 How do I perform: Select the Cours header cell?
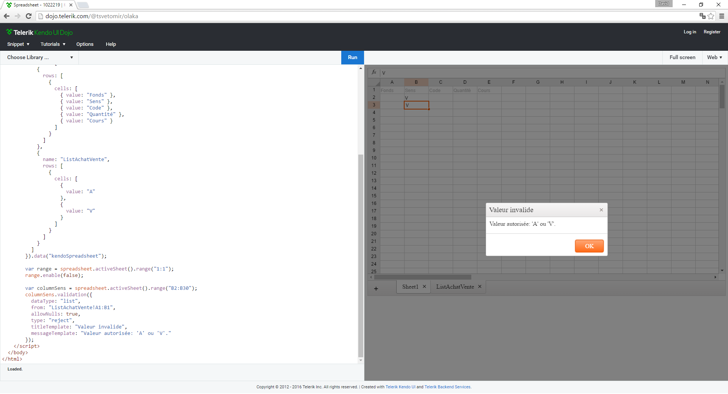click(489, 90)
